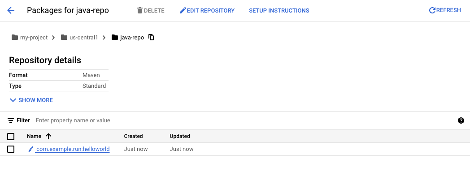Select the Updated column header
Viewport: 470px width, 172px height.
coord(180,136)
